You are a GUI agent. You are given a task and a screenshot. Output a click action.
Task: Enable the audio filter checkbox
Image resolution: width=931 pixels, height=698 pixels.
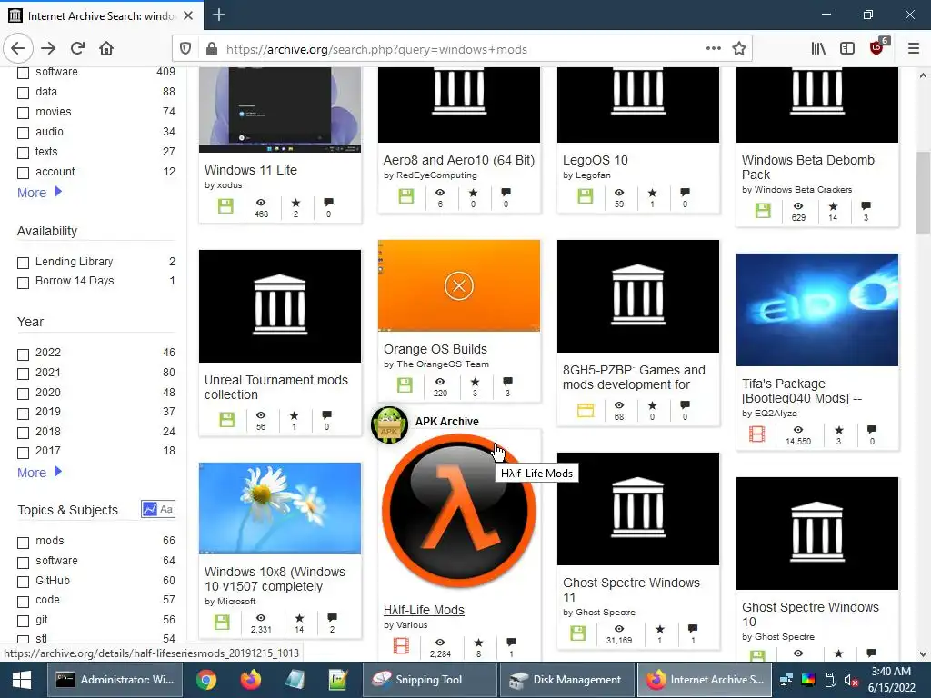23,133
